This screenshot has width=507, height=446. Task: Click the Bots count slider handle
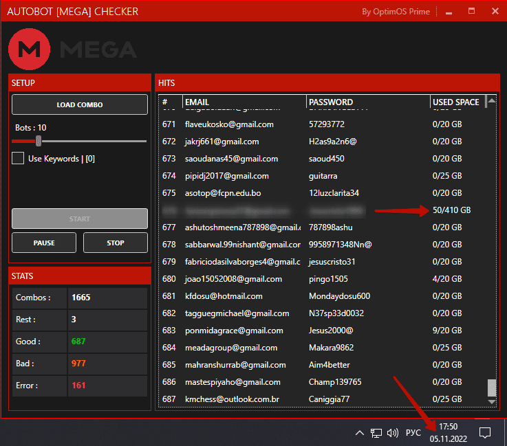[39, 141]
